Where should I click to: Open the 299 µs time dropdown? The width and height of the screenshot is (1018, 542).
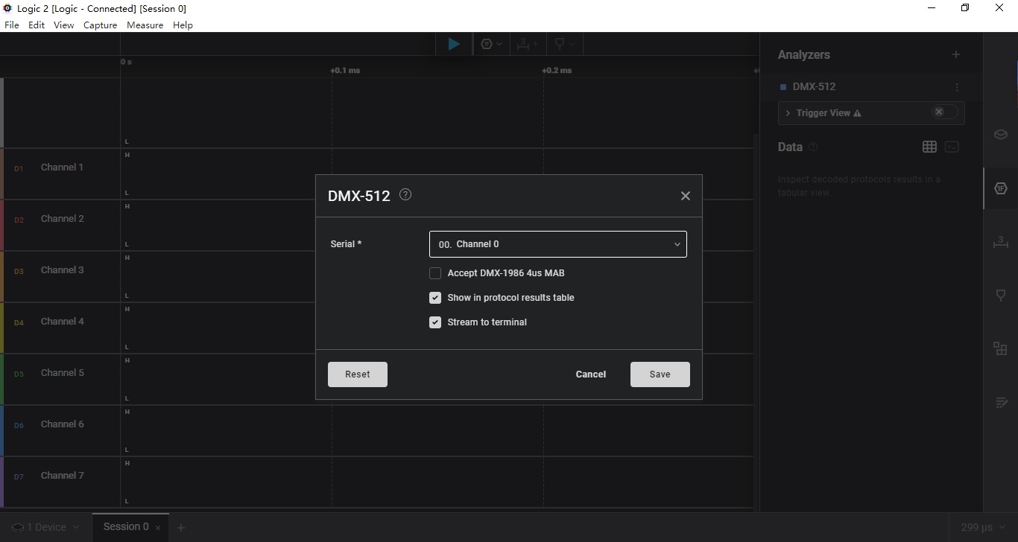984,527
